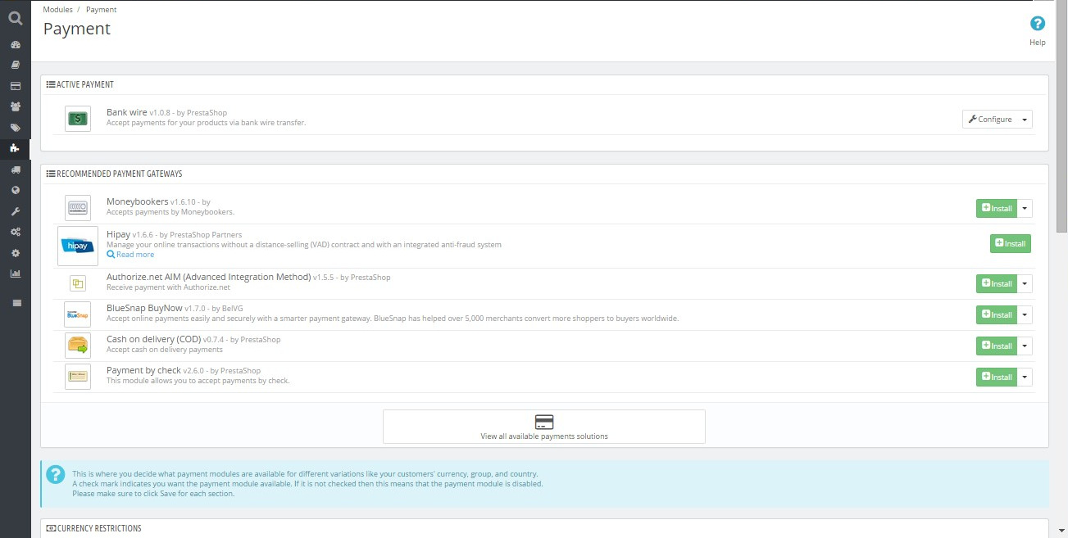Click the Hipay module name text

(x=118, y=234)
